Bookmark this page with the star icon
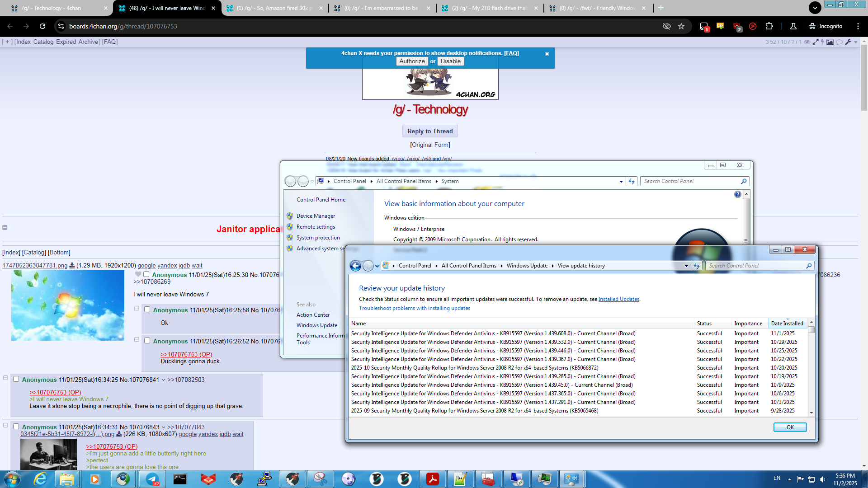 (681, 26)
